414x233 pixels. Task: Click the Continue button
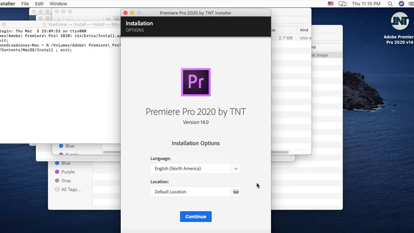point(195,216)
